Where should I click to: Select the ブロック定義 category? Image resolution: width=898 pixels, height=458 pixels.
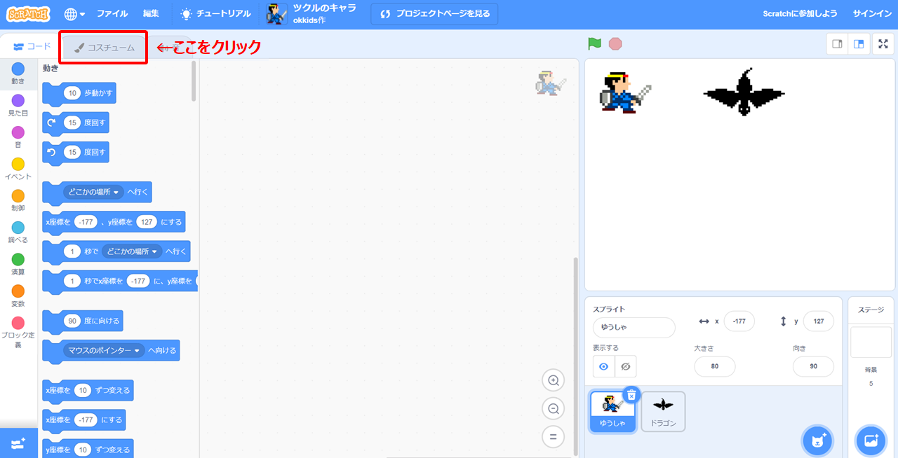pos(18,333)
